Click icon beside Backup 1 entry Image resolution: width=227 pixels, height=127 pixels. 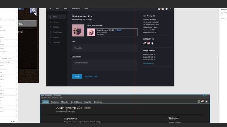(x=155, y=54)
